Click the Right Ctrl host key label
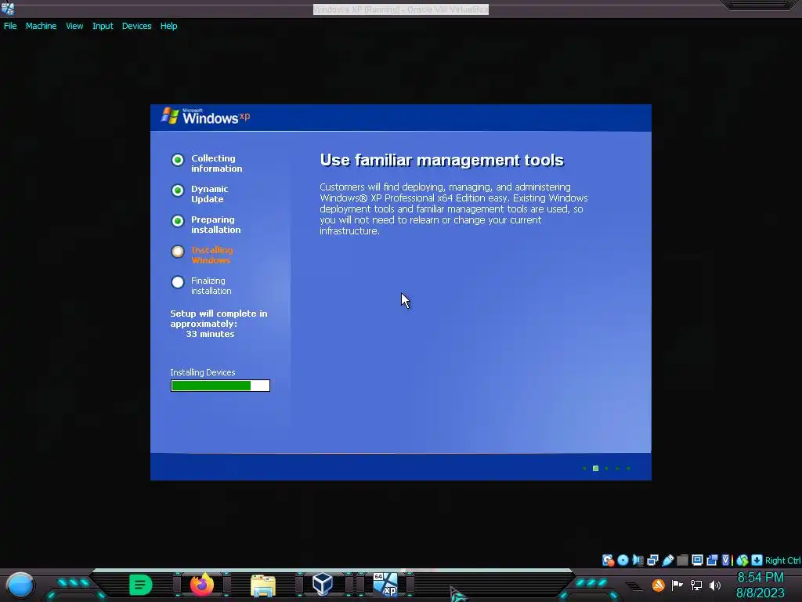This screenshot has height=602, width=802. 782,560
